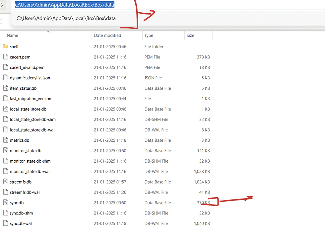Select the monitor_state.db-wal file icon
325x243 pixels.
6,171
